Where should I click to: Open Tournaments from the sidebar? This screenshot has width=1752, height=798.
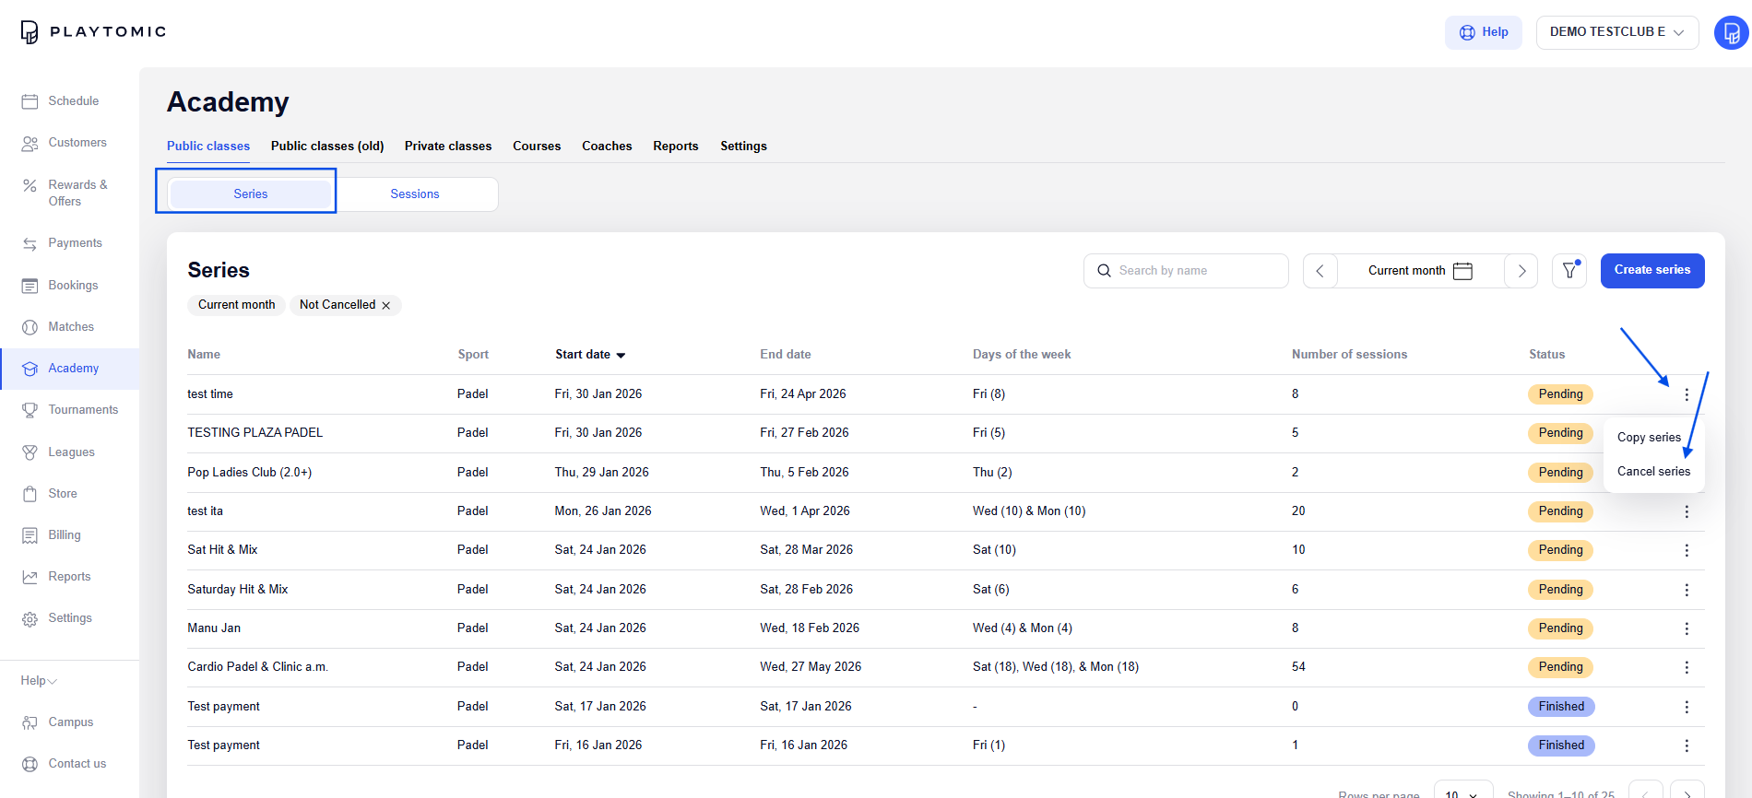click(83, 410)
